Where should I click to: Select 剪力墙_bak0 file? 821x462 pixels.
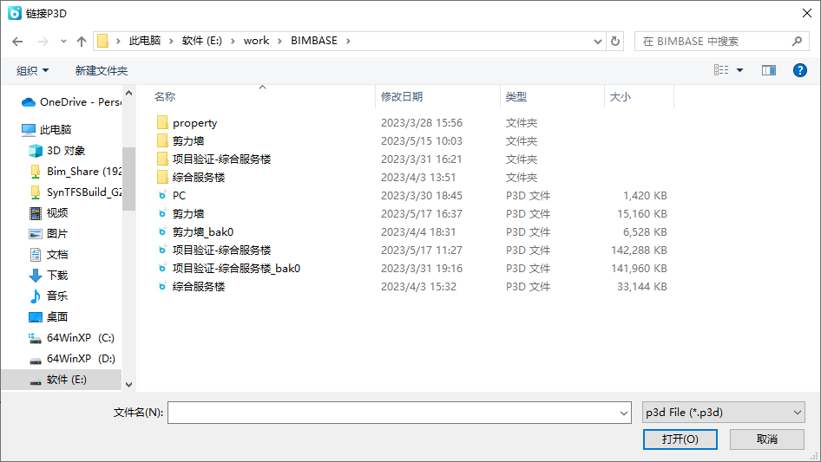click(195, 231)
